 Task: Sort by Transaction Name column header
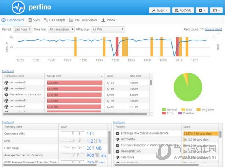click(x=23, y=76)
